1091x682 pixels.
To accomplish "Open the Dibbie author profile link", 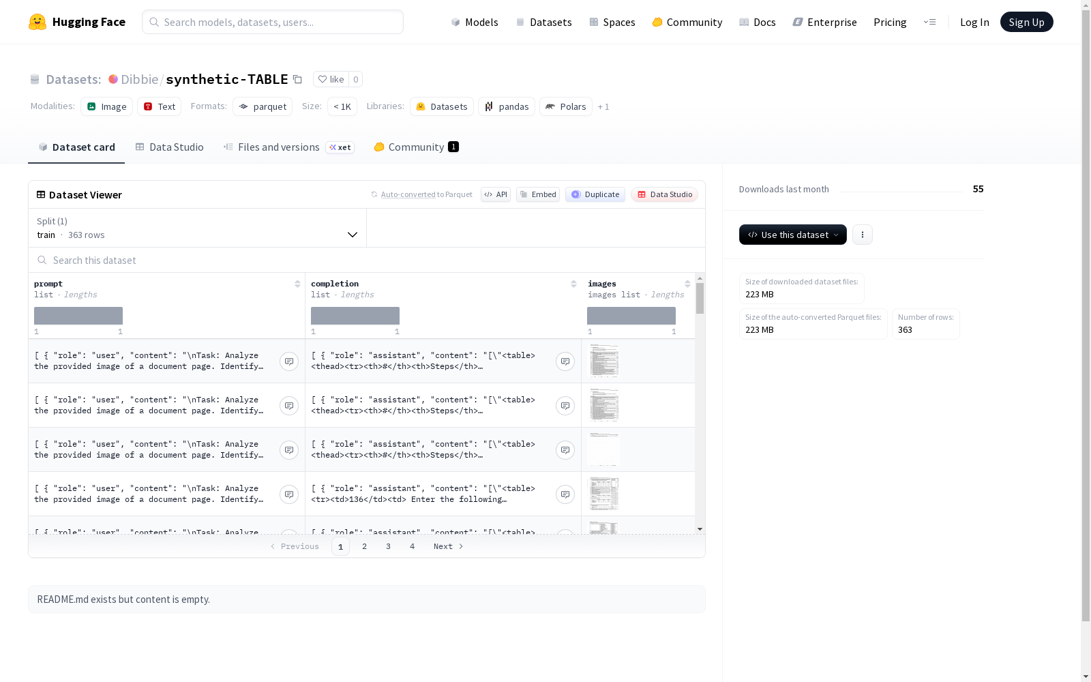I will 140,79.
